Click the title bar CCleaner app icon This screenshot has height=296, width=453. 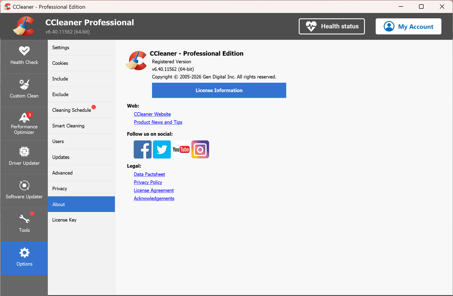click(x=7, y=7)
